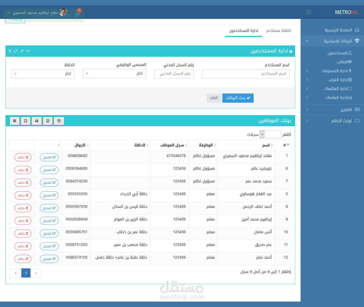This screenshot has height=307, width=364.
Task: Toggle the sidebar hamburger menu icon
Action: pyautogui.click(x=308, y=12)
